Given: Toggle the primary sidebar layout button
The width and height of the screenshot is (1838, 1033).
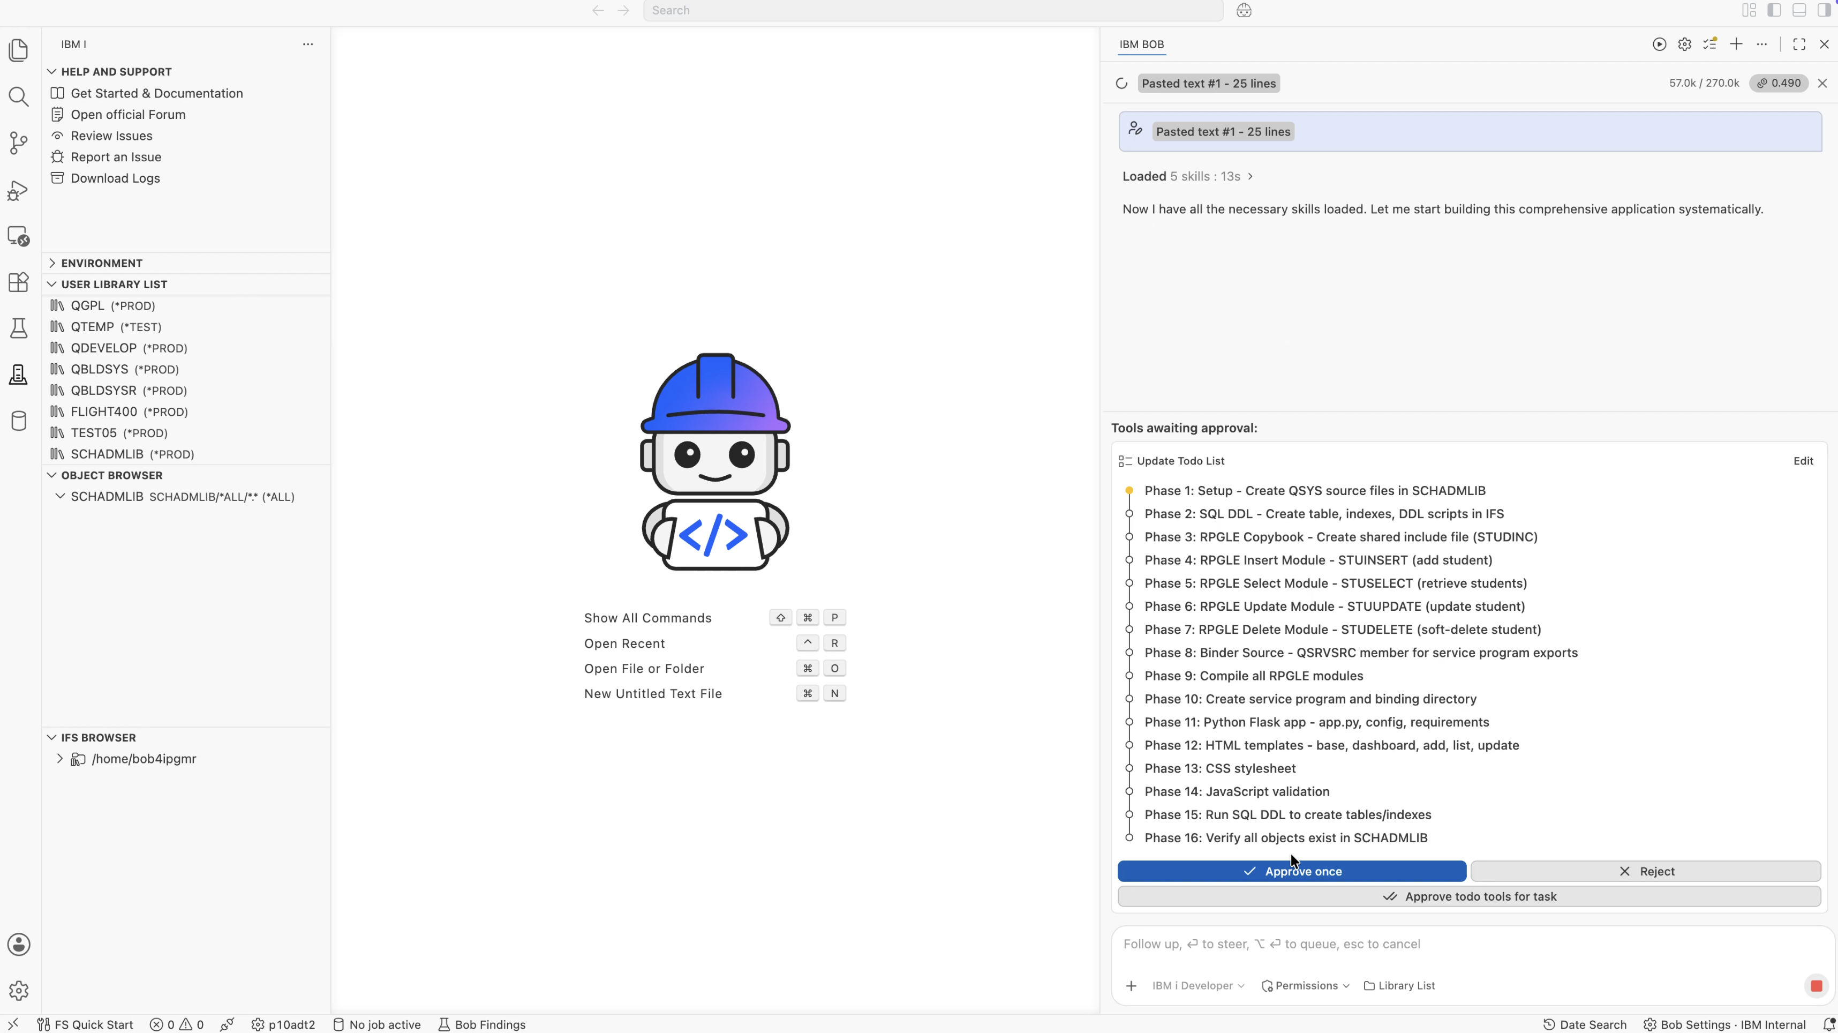Looking at the screenshot, I should coord(1774,11).
